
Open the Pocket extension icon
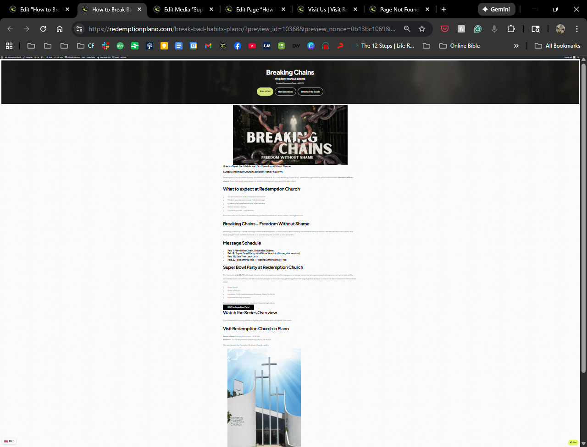point(445,29)
